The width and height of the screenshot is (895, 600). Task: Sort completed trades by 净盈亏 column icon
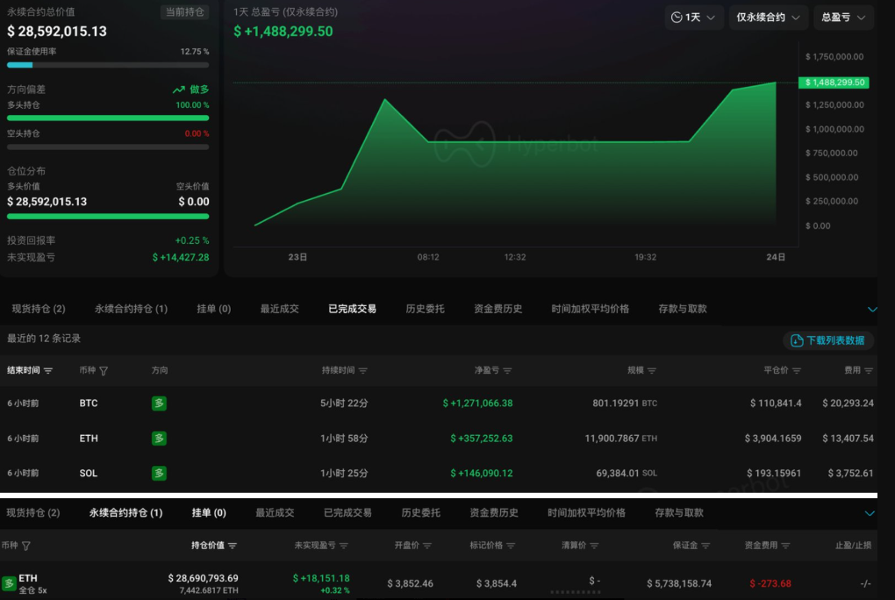[507, 371]
